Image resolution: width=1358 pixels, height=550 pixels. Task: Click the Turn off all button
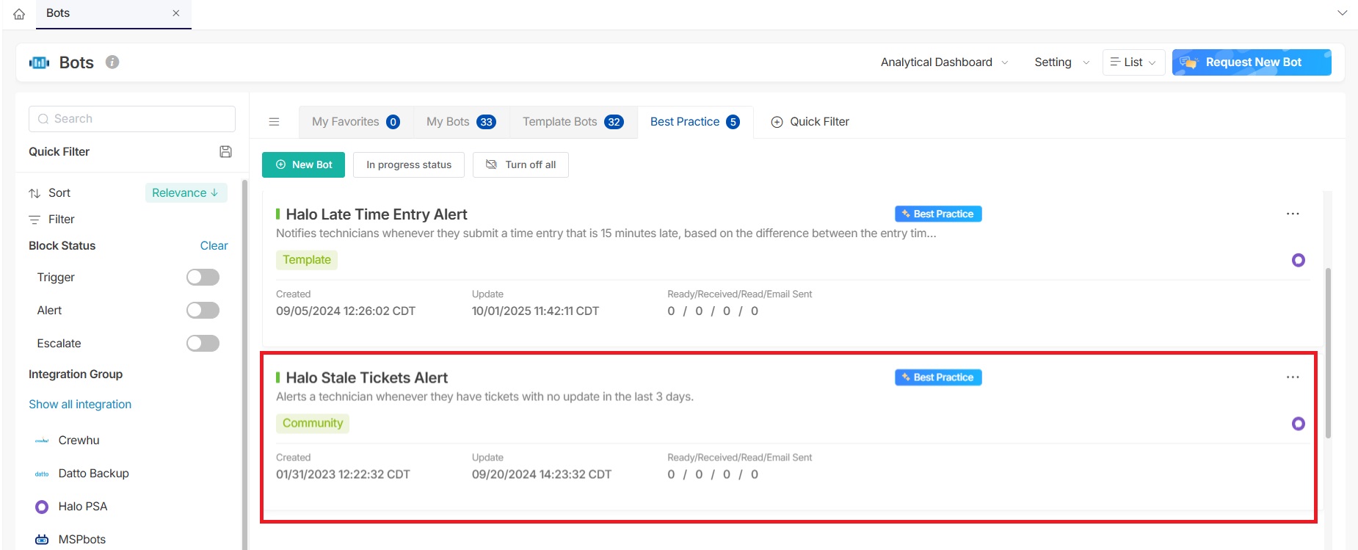click(520, 164)
